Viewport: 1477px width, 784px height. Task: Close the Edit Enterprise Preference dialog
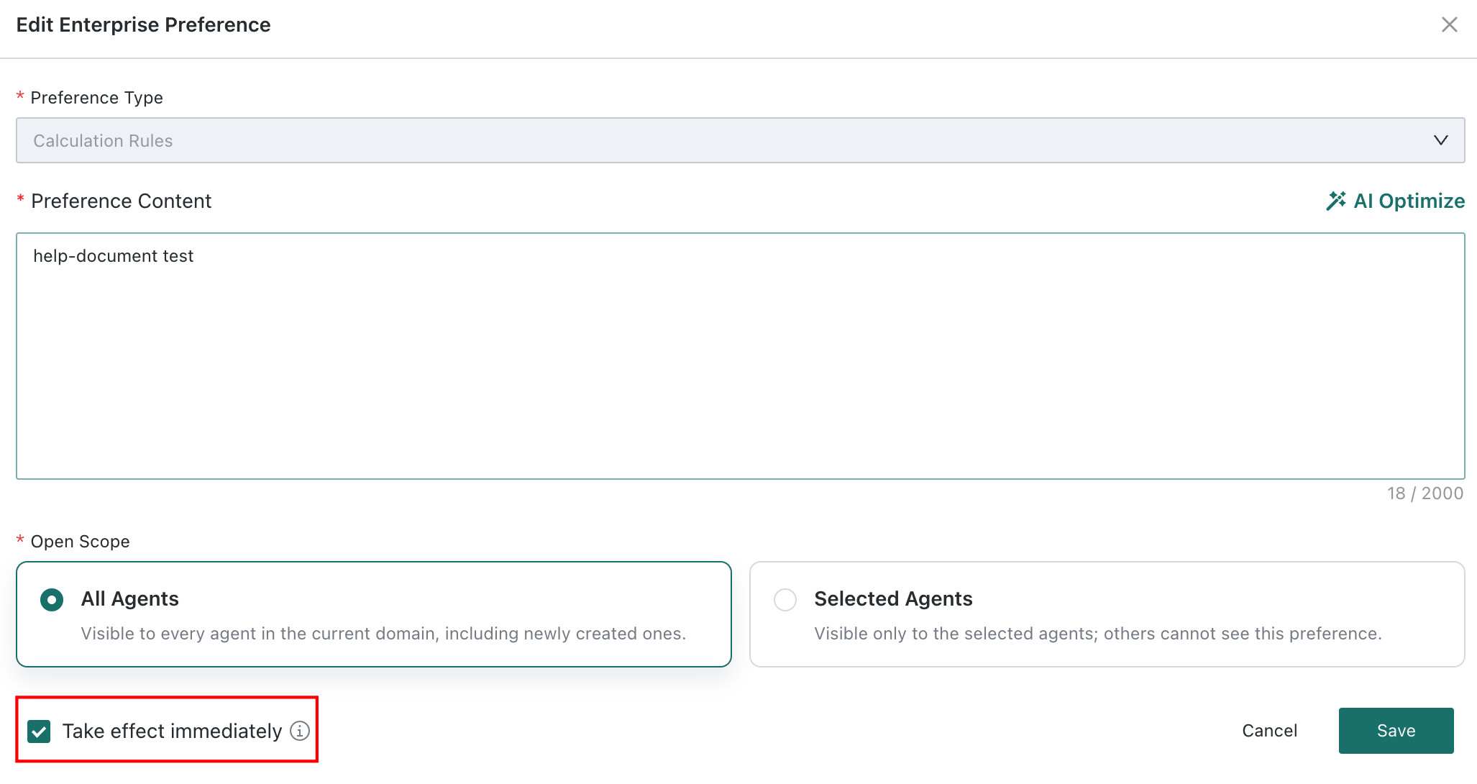point(1450,24)
